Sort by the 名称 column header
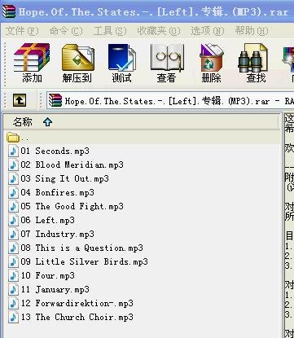 click(142, 122)
